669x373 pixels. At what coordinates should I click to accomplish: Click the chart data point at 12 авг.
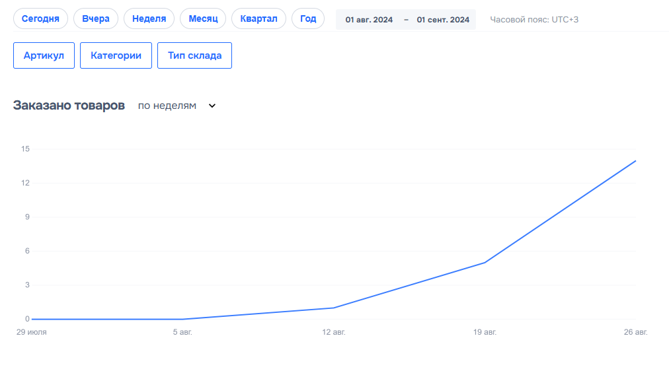[x=334, y=308]
